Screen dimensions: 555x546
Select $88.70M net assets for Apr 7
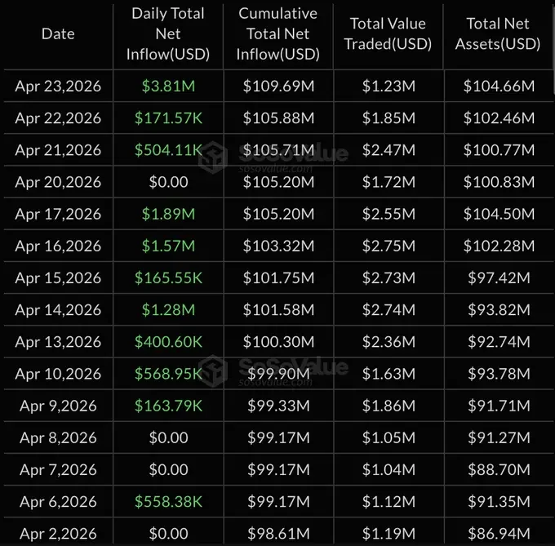tap(499, 470)
